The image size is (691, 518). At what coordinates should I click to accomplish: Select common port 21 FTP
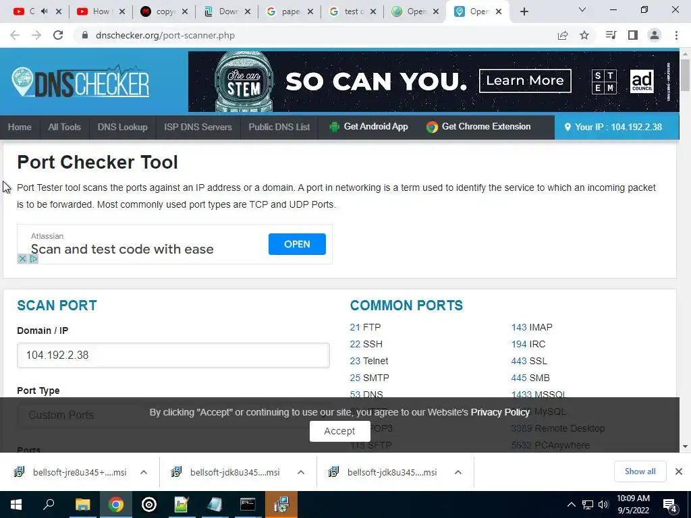click(x=365, y=327)
